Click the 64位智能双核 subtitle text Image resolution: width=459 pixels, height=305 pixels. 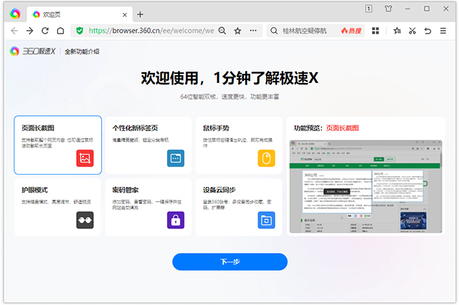click(229, 97)
